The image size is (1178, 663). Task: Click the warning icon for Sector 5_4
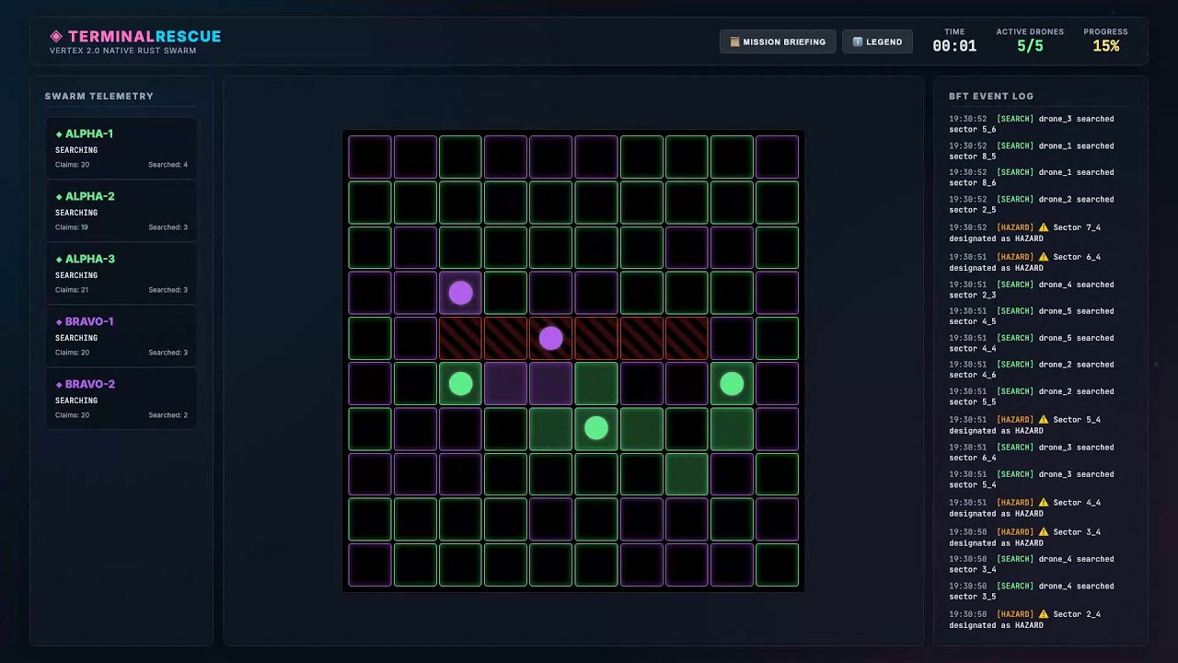[x=1044, y=420]
